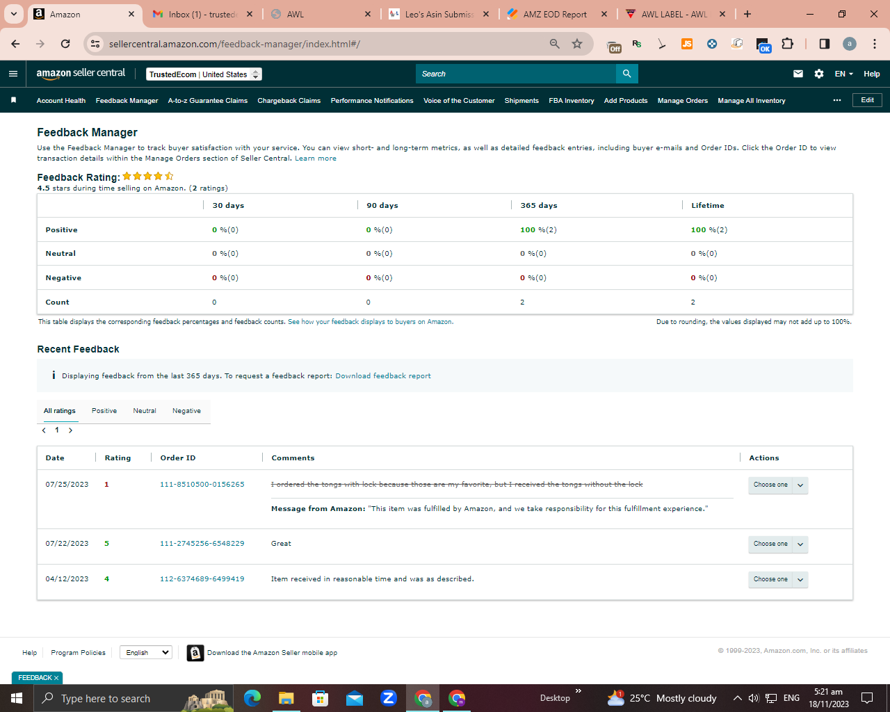Open the Program Policies footer link

[x=79, y=653]
